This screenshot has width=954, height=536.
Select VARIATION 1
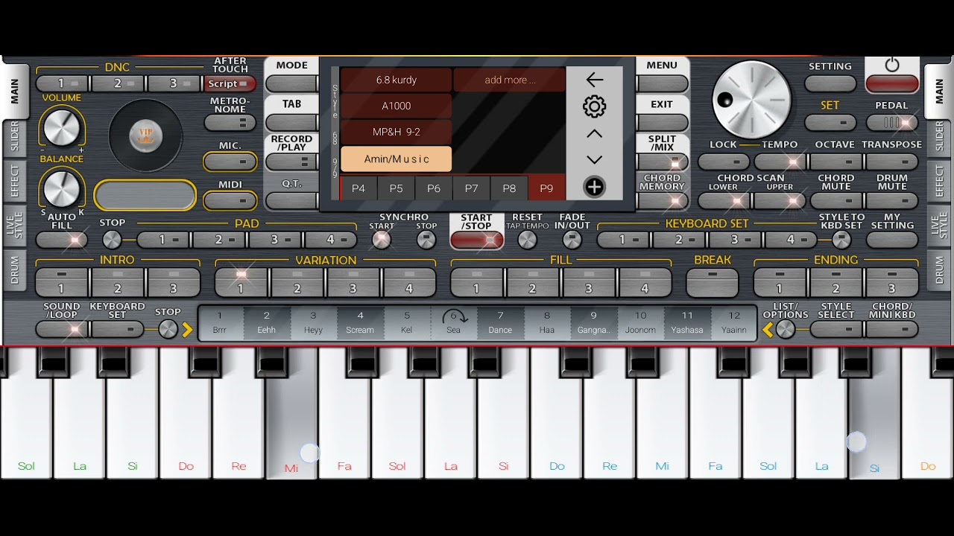click(x=241, y=282)
